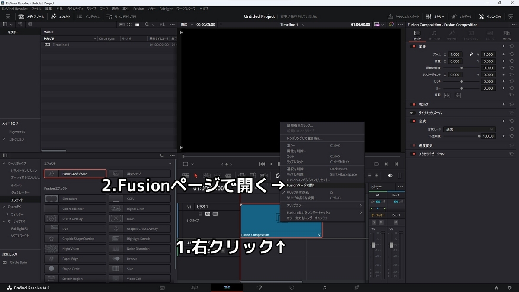Switch to the Fairlight page

[324, 287]
